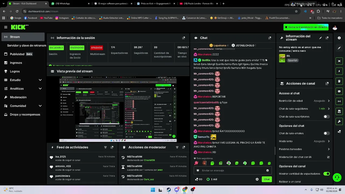The height and width of the screenshot is (194, 345).
Task: Click the pencil icon in right sidebar
Action: coord(339,48)
